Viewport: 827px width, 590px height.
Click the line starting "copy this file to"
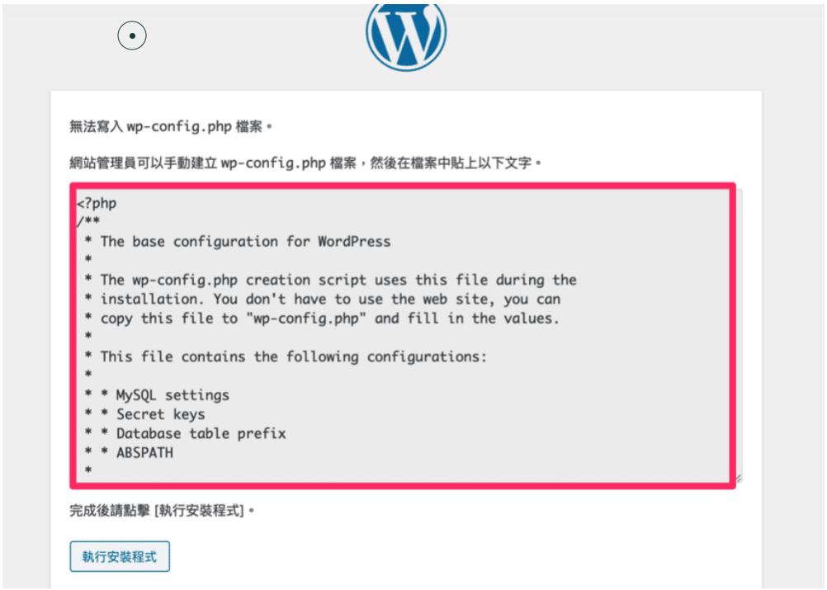click(322, 319)
